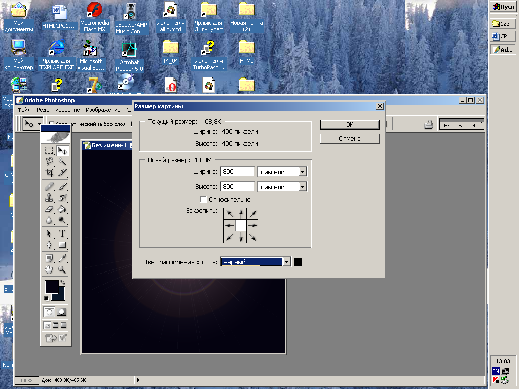Choose Full Screen with menu bar mode

tap(56, 325)
